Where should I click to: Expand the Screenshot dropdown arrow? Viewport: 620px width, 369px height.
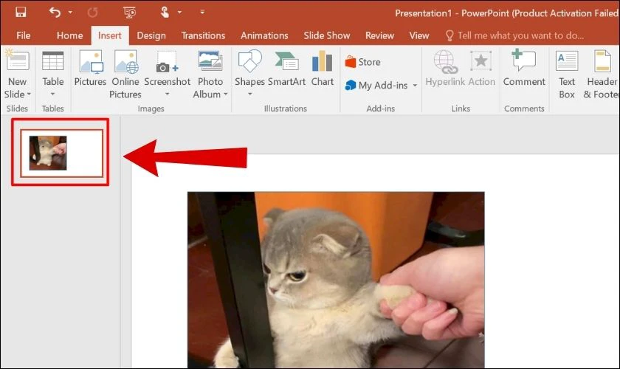coord(168,94)
